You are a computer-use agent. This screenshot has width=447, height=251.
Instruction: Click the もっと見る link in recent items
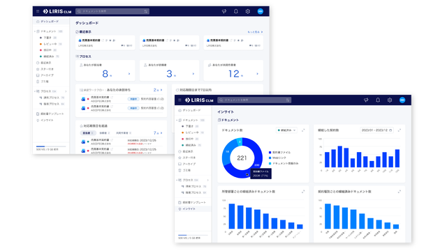click(x=255, y=32)
